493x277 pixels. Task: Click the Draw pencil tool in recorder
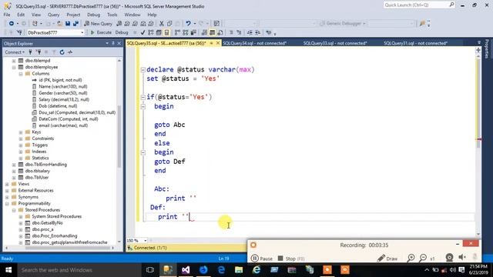point(387,259)
